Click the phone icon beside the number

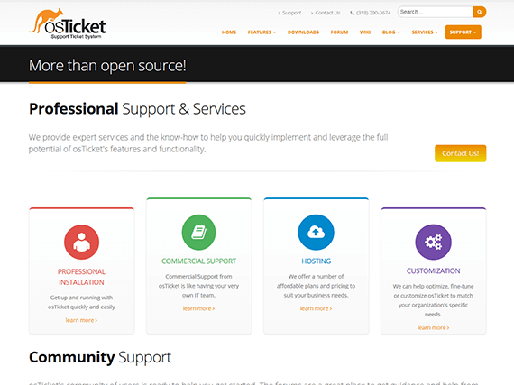point(352,13)
